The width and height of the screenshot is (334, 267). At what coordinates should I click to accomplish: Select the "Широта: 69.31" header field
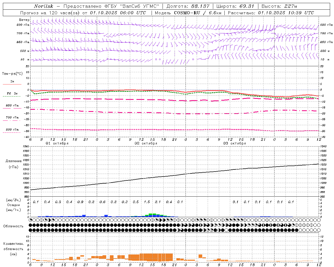(235, 6)
